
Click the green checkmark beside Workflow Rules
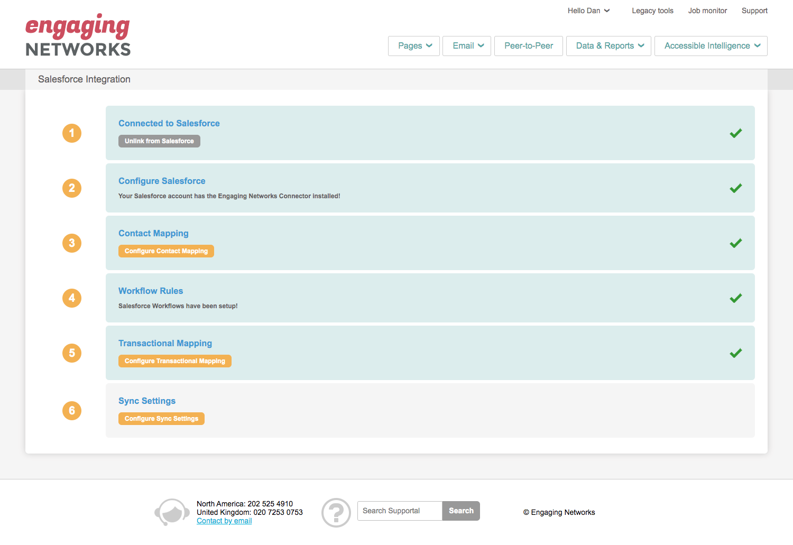point(735,298)
